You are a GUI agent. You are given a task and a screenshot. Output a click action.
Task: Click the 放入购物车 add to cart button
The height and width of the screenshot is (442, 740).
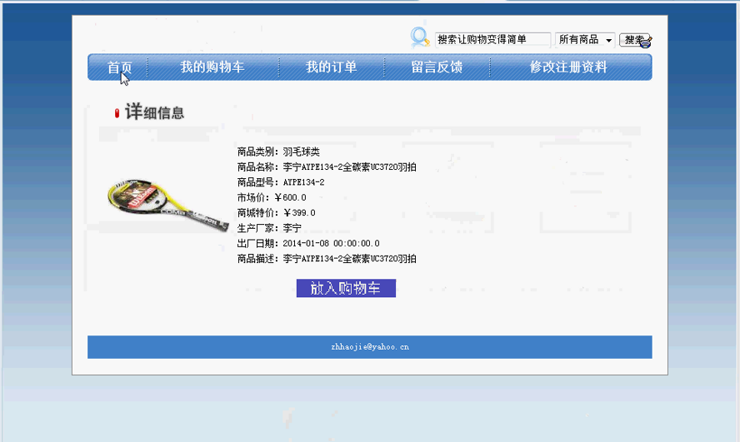[x=346, y=288]
